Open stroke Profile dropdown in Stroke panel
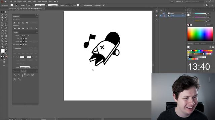Screen dimensions: 215x120 click(x=31, y=67)
